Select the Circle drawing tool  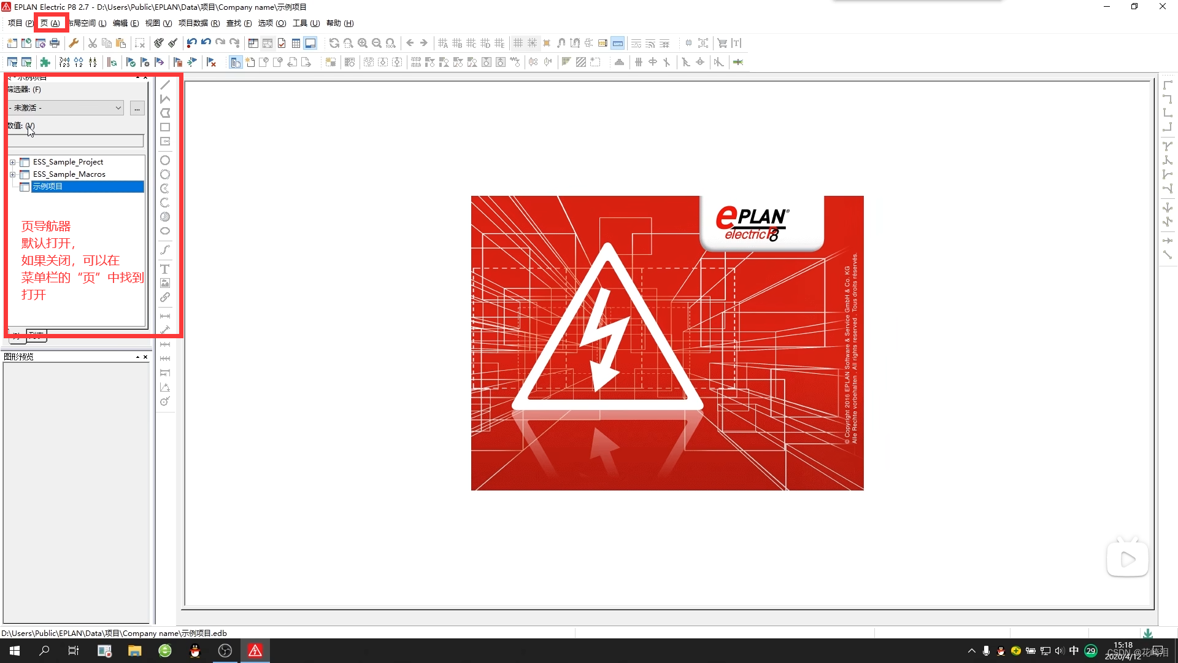pyautogui.click(x=164, y=160)
